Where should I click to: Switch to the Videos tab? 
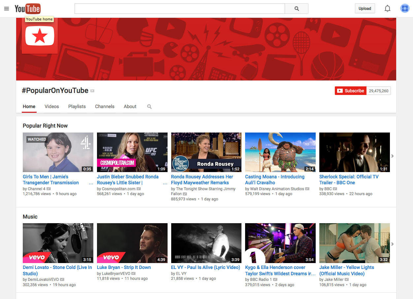tap(52, 106)
